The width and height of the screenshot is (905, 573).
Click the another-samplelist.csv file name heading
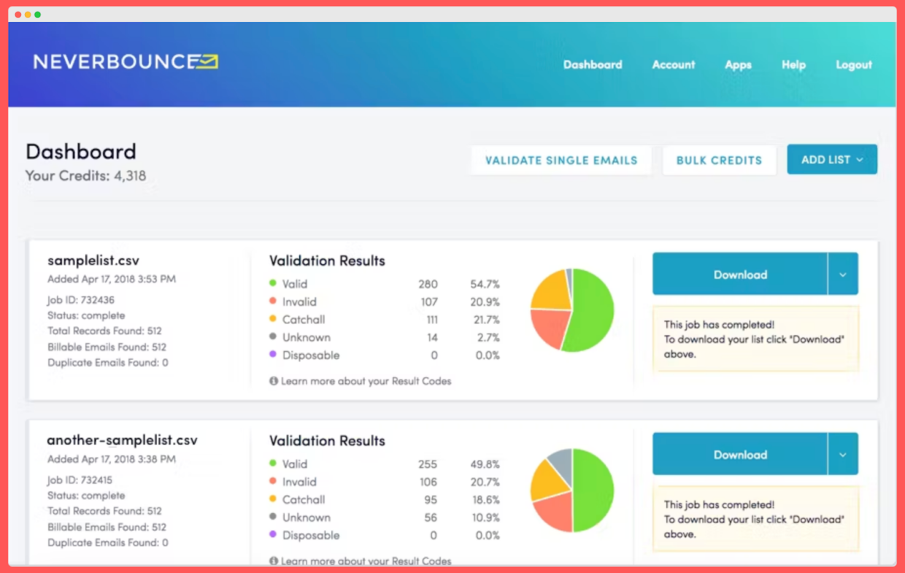click(122, 440)
